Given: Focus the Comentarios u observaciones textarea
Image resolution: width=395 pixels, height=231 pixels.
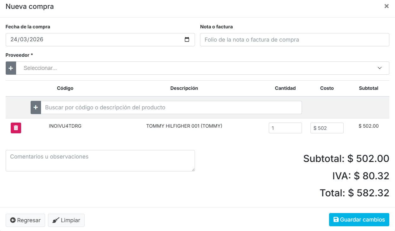Looking at the screenshot, I should 100,161.
